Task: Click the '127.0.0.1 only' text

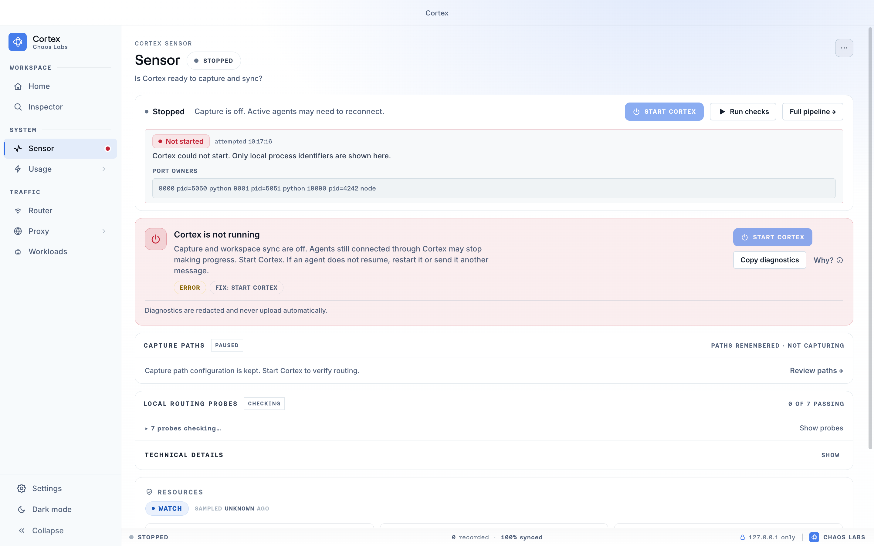Action: point(772,537)
